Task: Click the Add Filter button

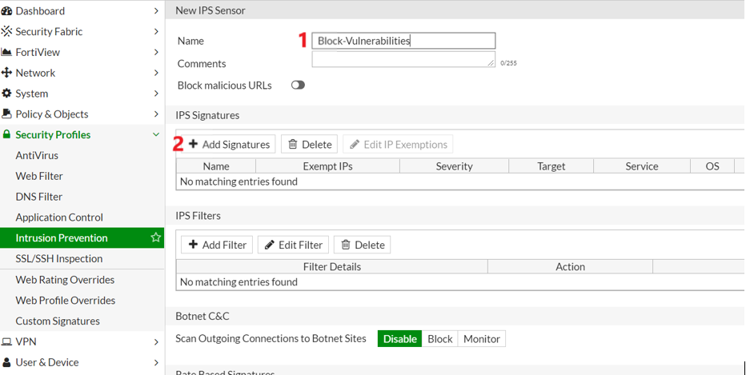Action: click(x=217, y=245)
